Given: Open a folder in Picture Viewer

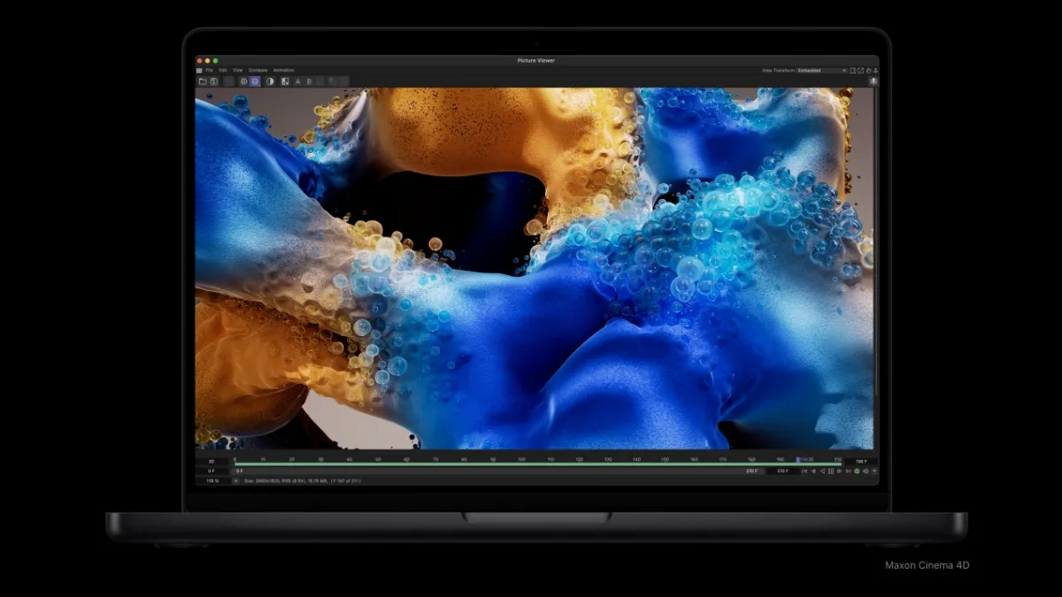Looking at the screenshot, I should point(203,80).
